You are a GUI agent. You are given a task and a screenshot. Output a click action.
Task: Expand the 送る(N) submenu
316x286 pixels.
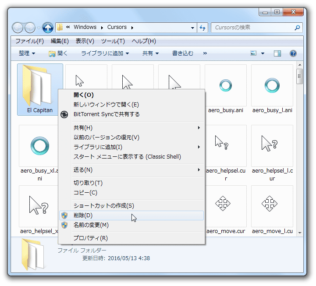131,170
